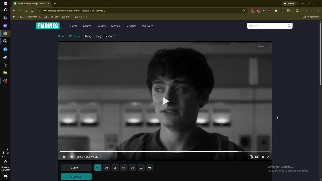This screenshot has height=181, width=322.
Task: Go back with the browser back arrow
Action: pos(14,11)
